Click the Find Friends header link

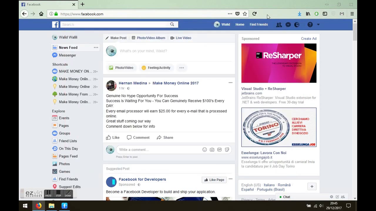[259, 25]
